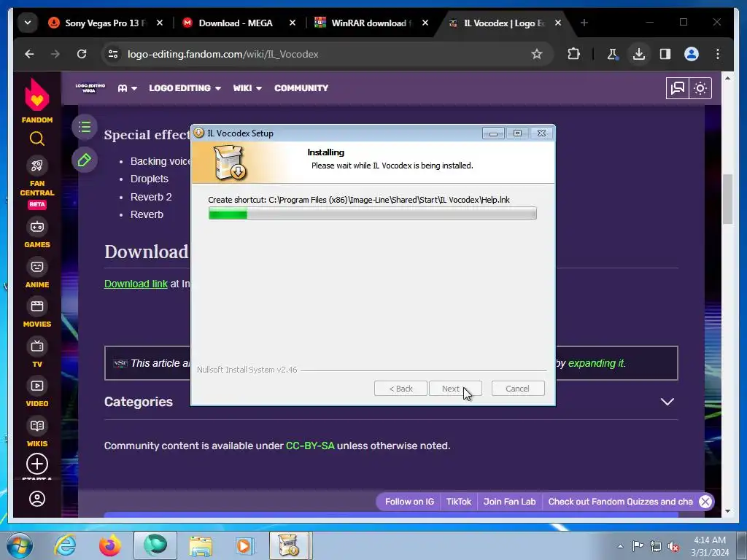Show the table of contents list icon

(x=85, y=127)
